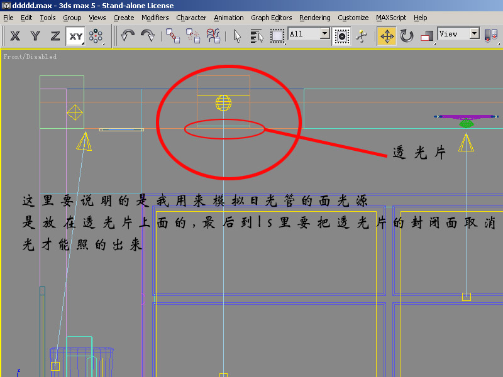Open the Graph Editors menu
This screenshot has height=377, width=503.
click(x=272, y=18)
